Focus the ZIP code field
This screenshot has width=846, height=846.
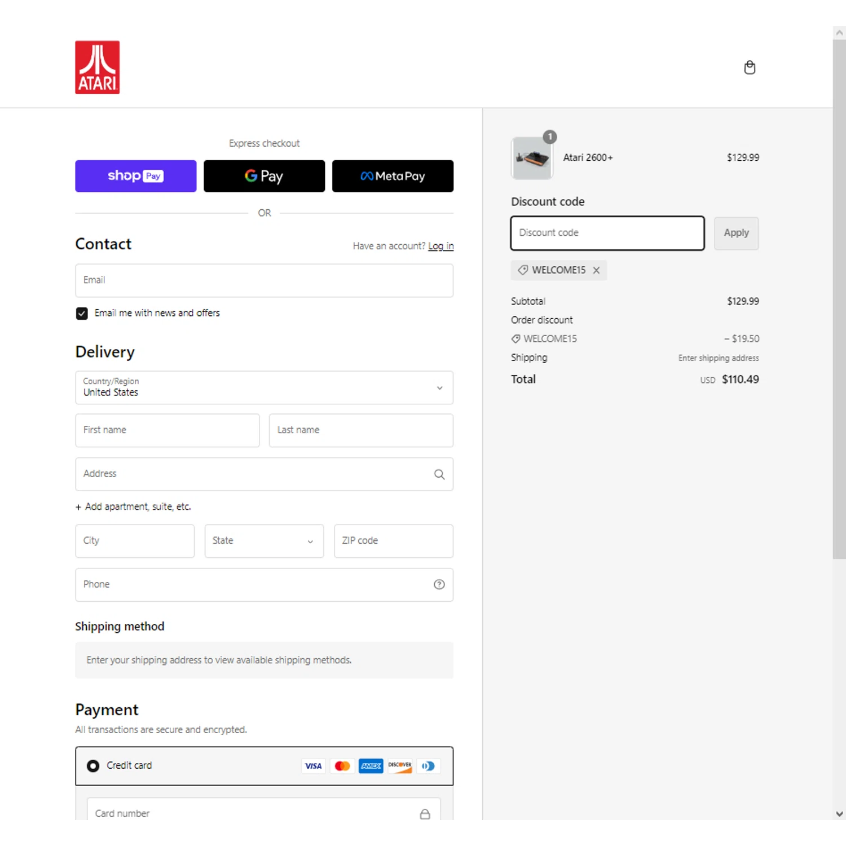click(394, 541)
